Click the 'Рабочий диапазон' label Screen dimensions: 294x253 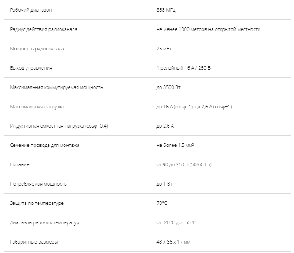31,10
